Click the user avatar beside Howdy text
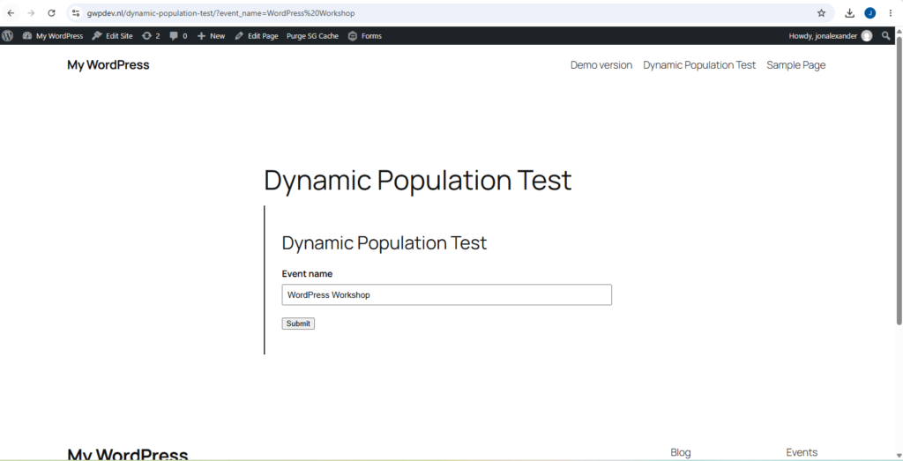The width and height of the screenshot is (903, 461). pyautogui.click(x=867, y=35)
